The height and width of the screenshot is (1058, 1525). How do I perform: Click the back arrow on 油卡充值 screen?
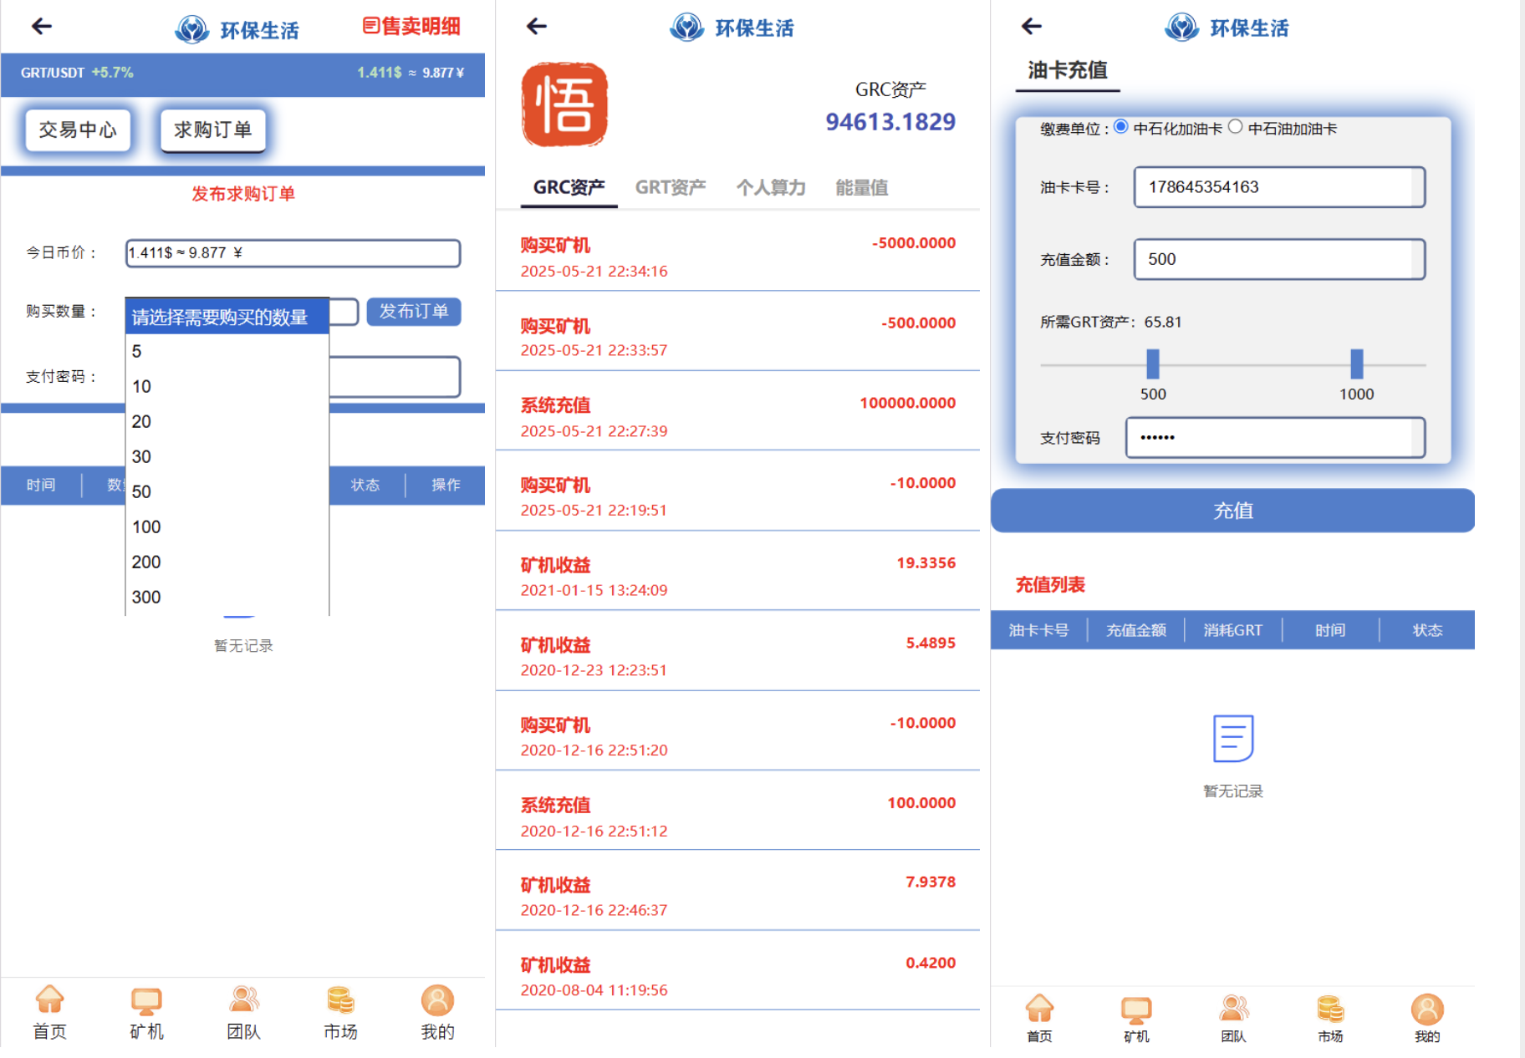pos(1032,27)
